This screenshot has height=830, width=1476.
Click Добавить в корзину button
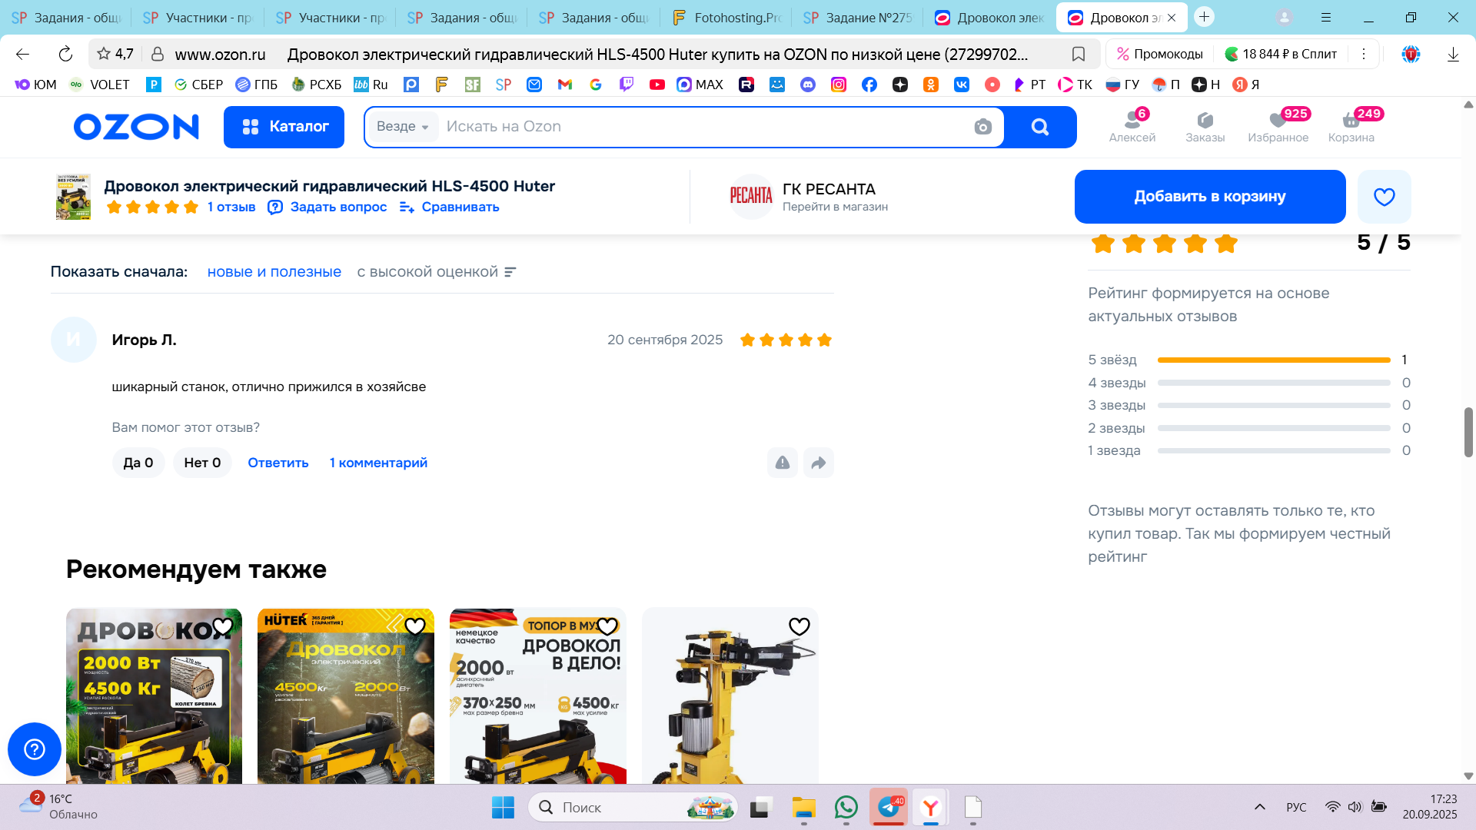(x=1209, y=197)
